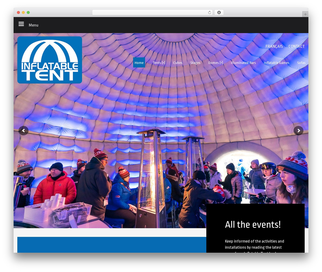Screen dimensions: 322x272
Task: Open the Menu label in top bar
Action: (x=33, y=25)
